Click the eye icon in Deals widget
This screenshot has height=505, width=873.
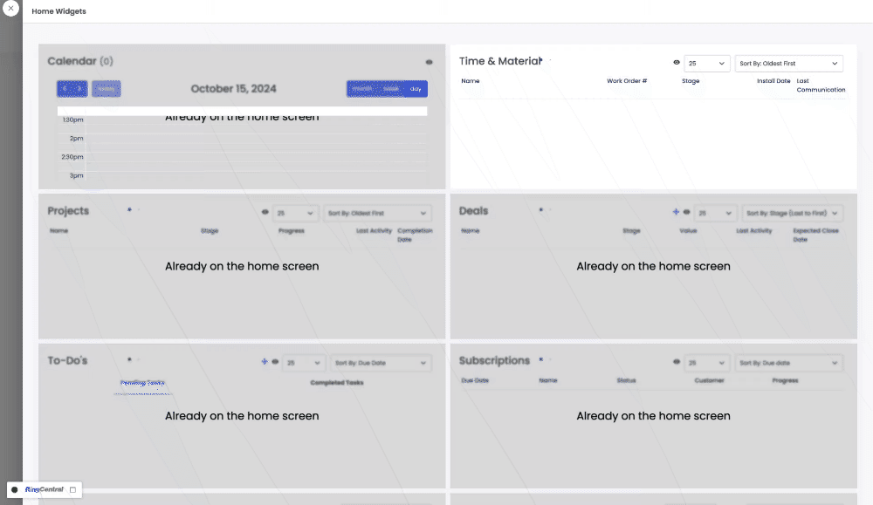686,212
